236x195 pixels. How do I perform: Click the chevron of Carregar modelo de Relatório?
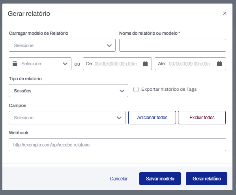(x=109, y=45)
